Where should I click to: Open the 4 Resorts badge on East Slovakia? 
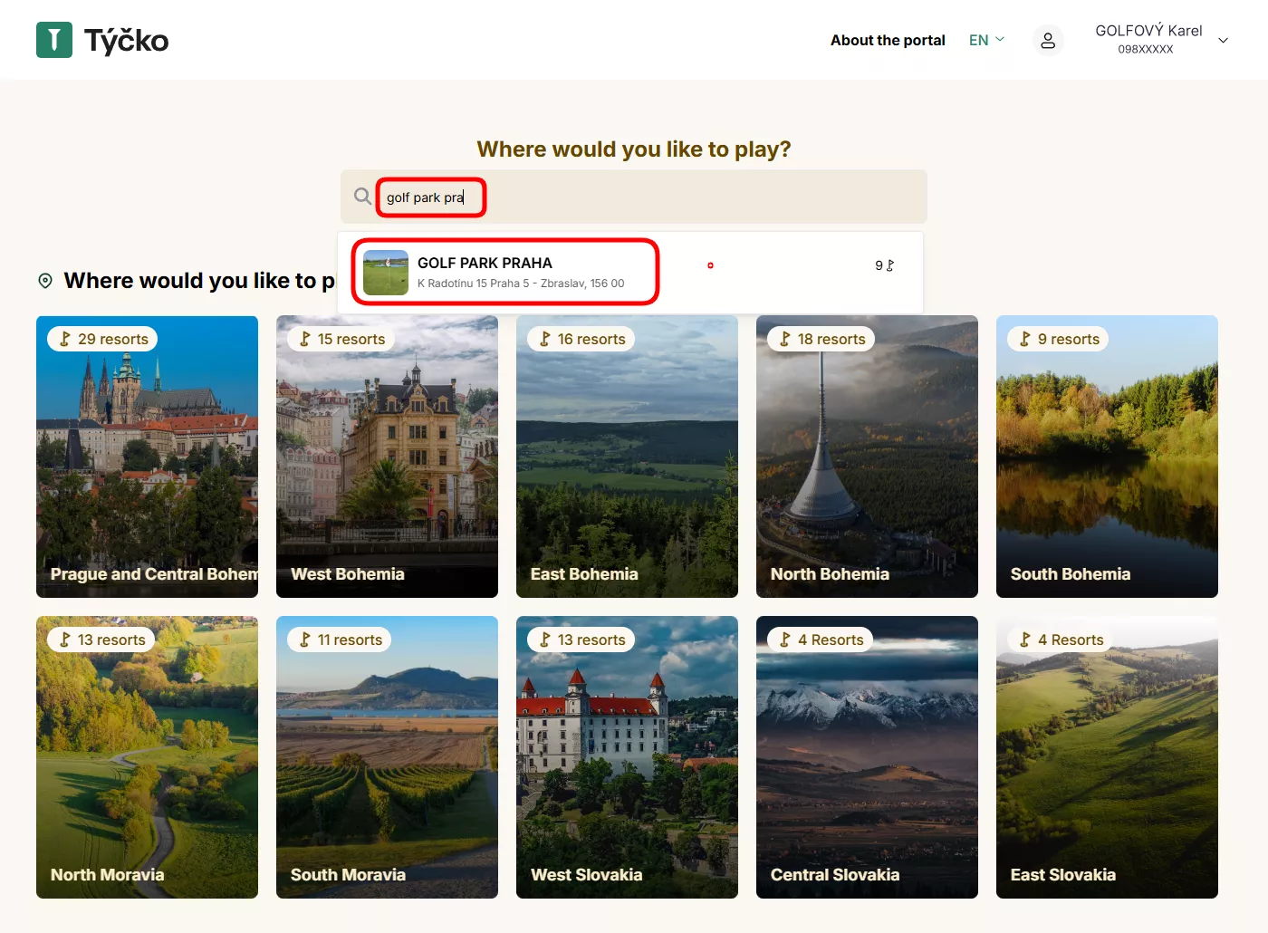tap(1061, 640)
